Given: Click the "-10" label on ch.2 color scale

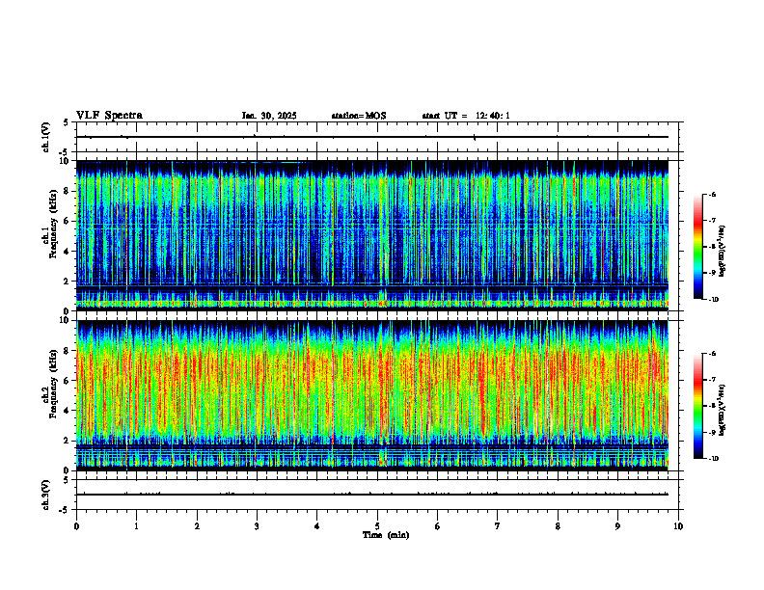Looking at the screenshot, I should tap(713, 458).
